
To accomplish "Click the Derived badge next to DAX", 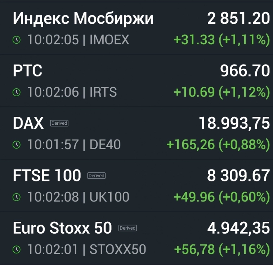I will point(59,123).
